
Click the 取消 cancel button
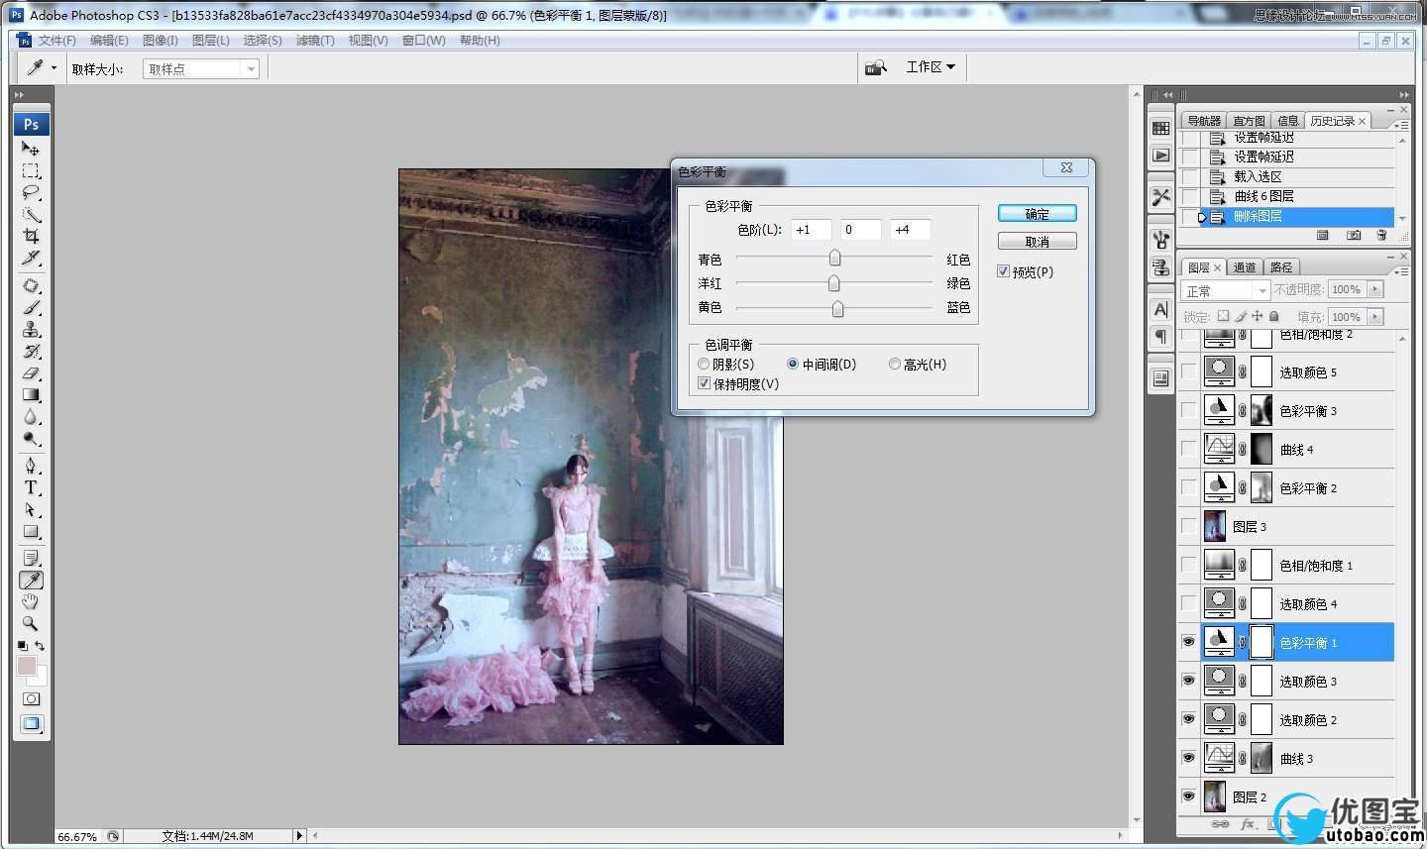(1037, 242)
